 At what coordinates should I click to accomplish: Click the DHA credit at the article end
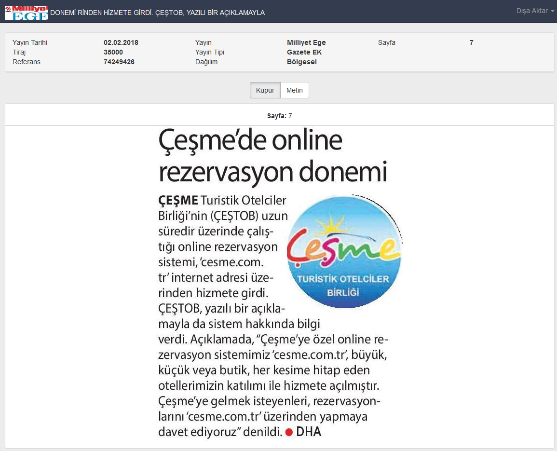pyautogui.click(x=308, y=432)
